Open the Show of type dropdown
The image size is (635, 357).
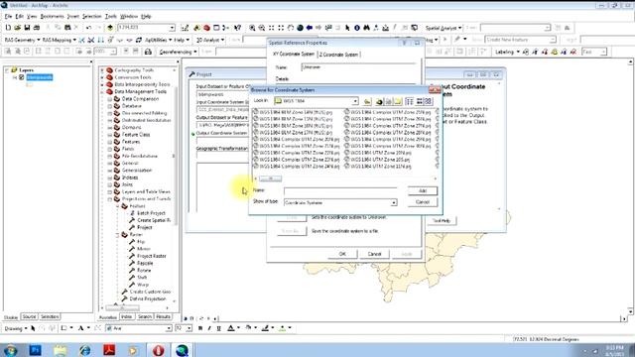point(393,202)
